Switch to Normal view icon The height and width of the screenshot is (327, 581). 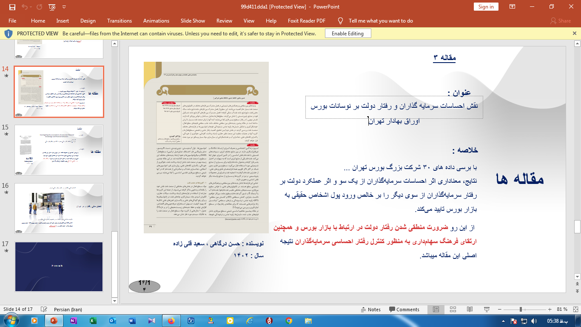click(436, 310)
